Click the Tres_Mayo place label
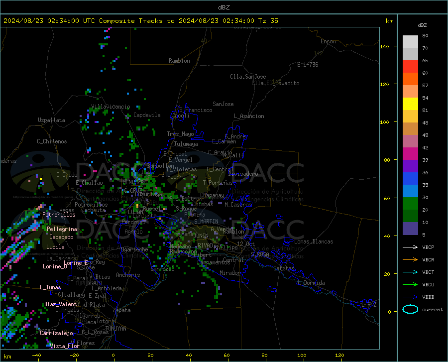 point(180,134)
